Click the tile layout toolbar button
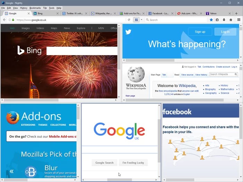Image resolution: width=243 pixels, height=182 pixels. (136, 20)
